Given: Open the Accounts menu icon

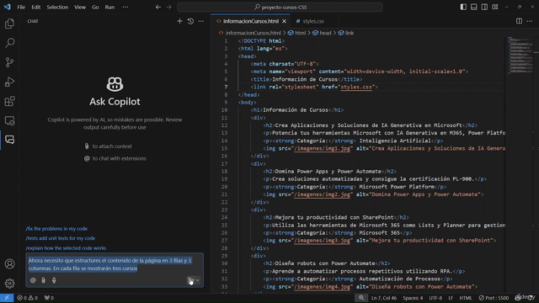Looking at the screenshot, I should coord(9,263).
